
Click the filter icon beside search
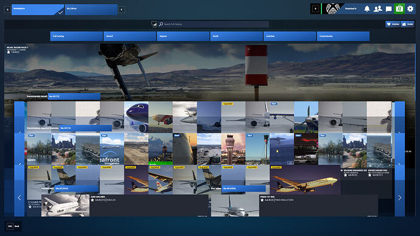154,24
